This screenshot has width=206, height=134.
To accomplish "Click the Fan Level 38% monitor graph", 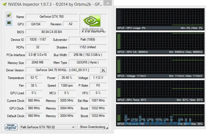I will (x=160, y=115).
